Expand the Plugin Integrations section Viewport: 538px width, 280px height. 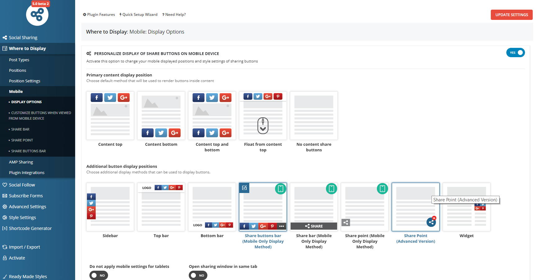tap(26, 172)
